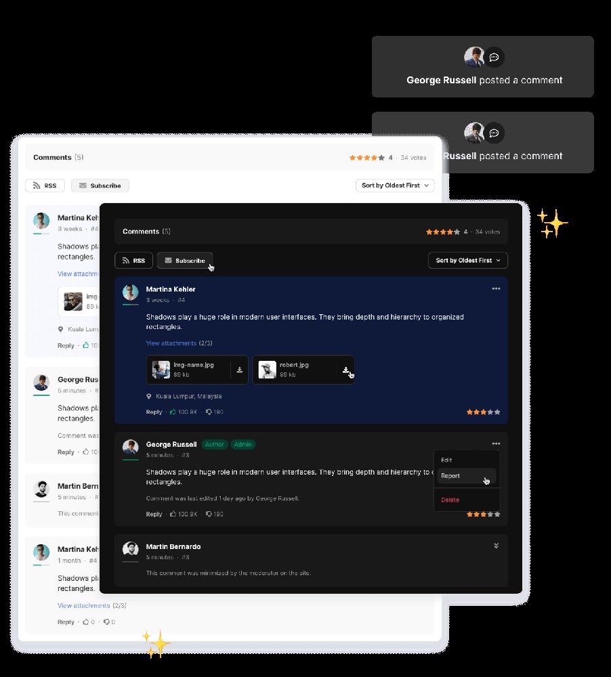
Task: Open the View attachments link in Martina Kehler's dark comment
Action: [171, 343]
